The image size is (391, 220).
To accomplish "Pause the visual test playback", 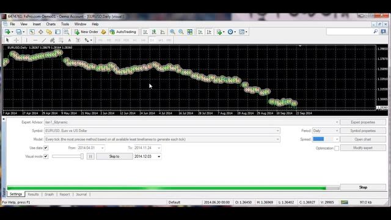I will point(90,156).
